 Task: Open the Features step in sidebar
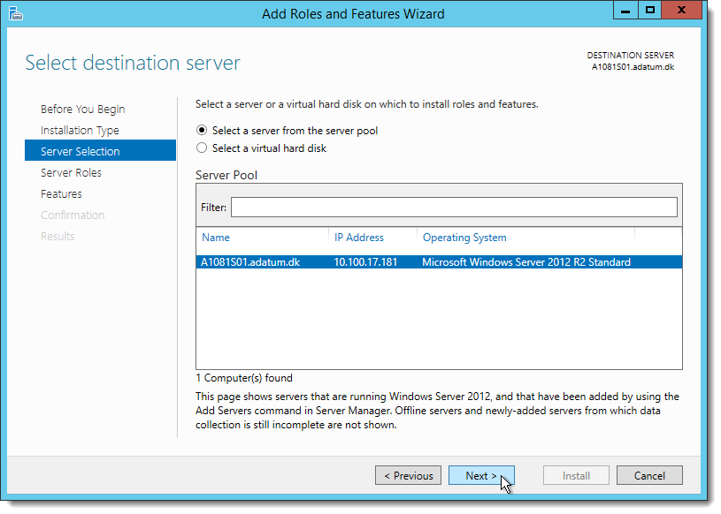pos(61,193)
